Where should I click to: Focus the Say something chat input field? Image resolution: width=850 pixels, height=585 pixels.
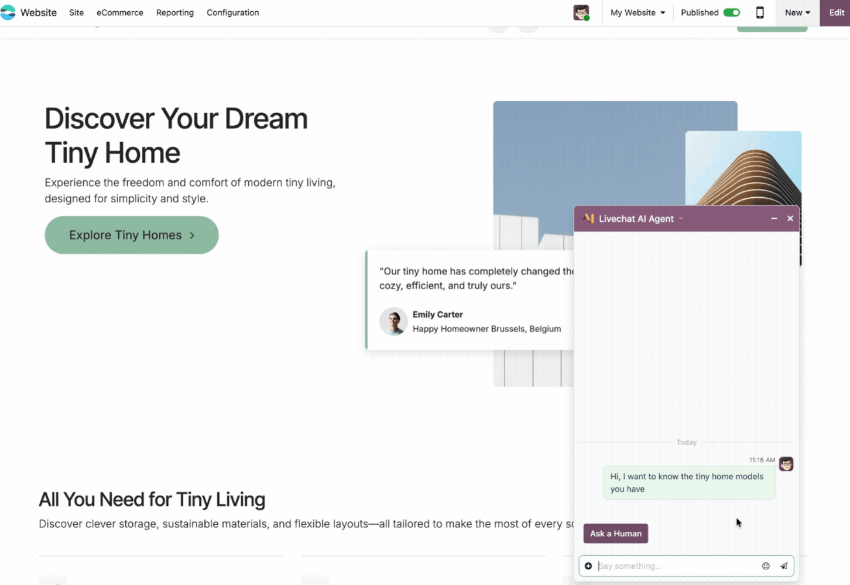pyautogui.click(x=676, y=566)
